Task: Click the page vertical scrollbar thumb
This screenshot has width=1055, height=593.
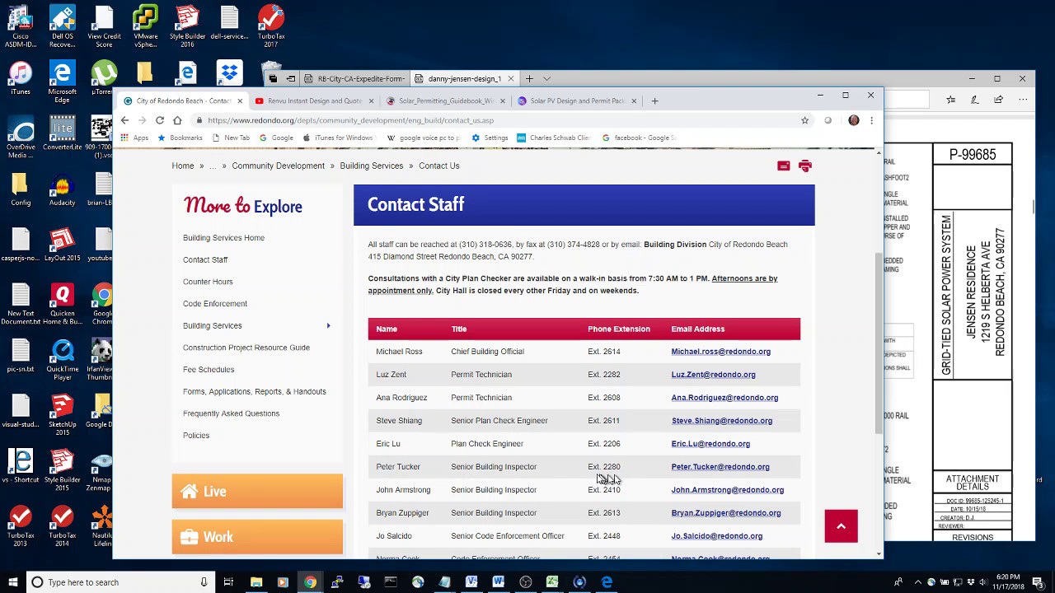Action: point(878,343)
